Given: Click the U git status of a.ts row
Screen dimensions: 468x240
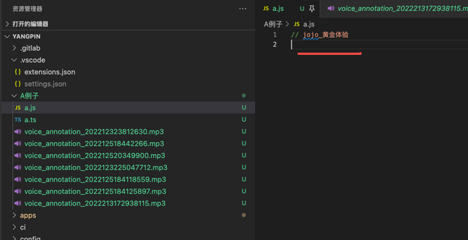Looking at the screenshot, I should click(x=244, y=120).
